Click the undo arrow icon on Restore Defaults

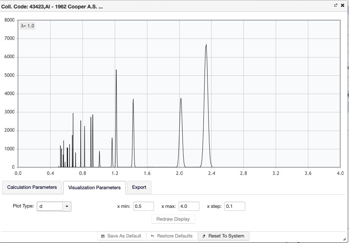(x=153, y=236)
